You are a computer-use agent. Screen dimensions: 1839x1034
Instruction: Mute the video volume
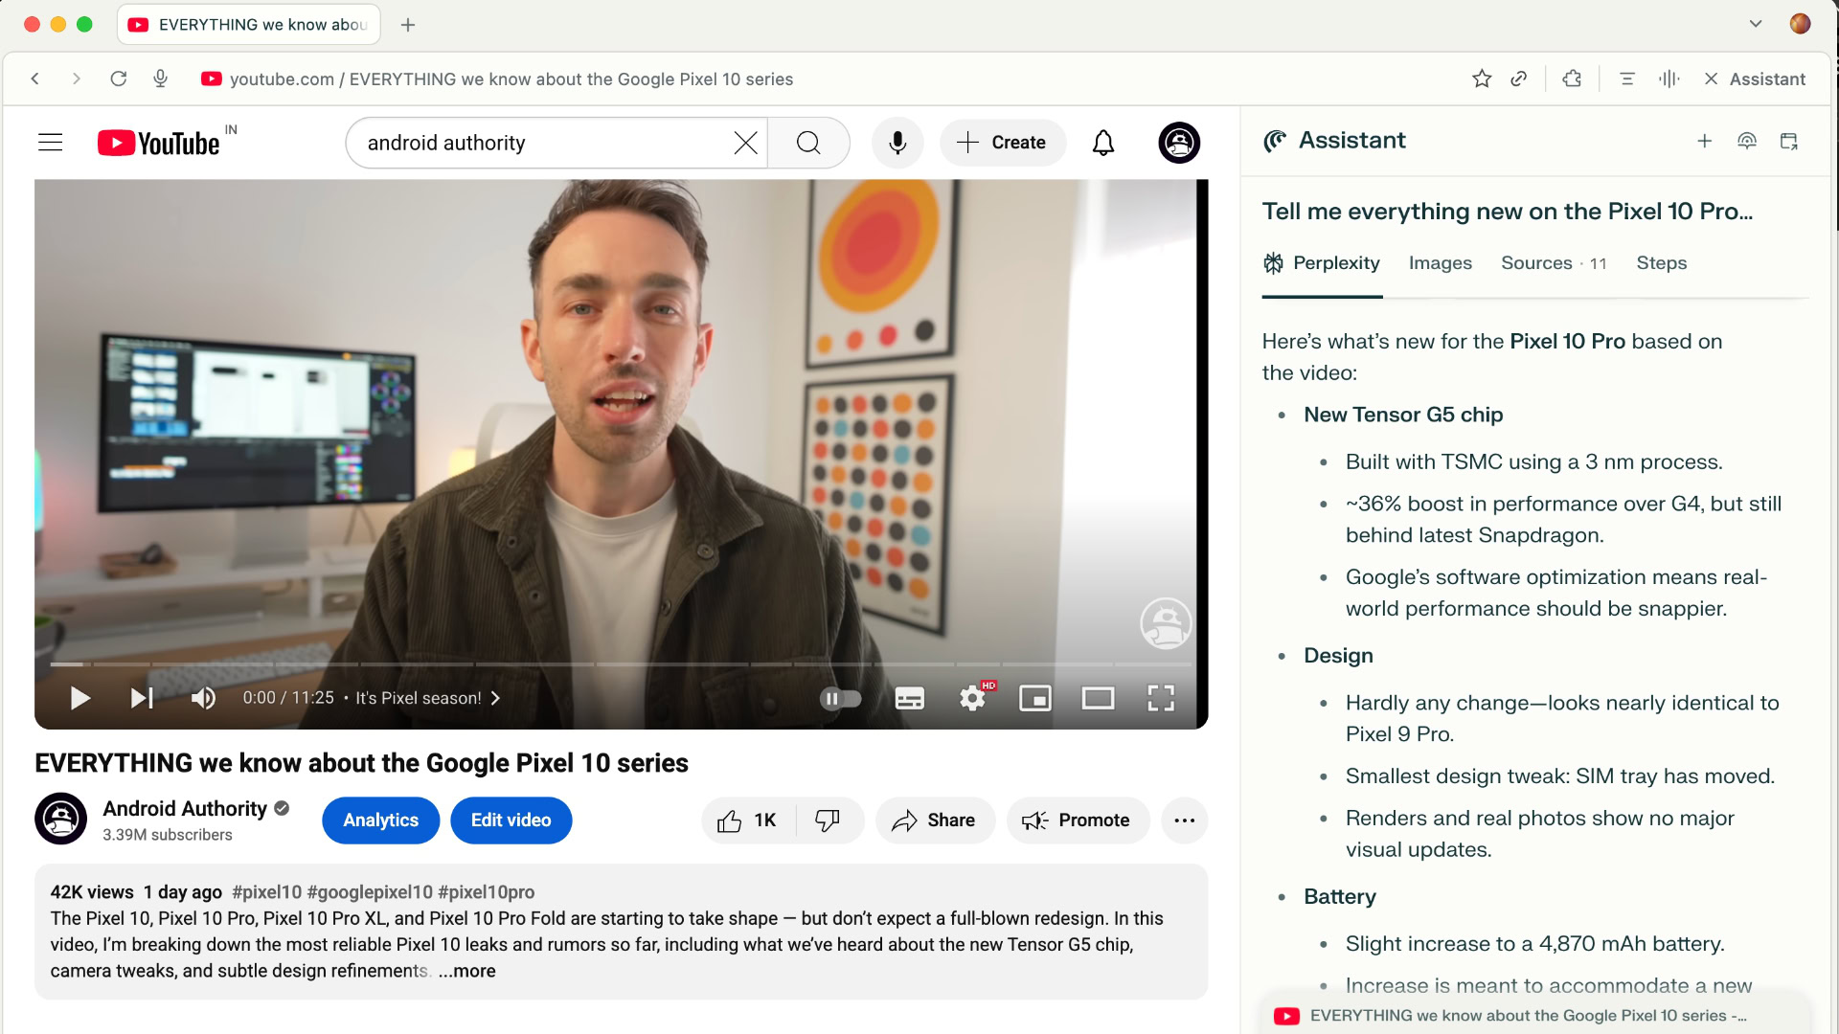(x=203, y=698)
